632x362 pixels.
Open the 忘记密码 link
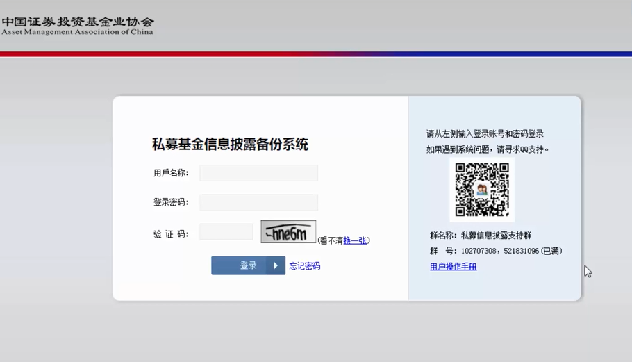305,266
